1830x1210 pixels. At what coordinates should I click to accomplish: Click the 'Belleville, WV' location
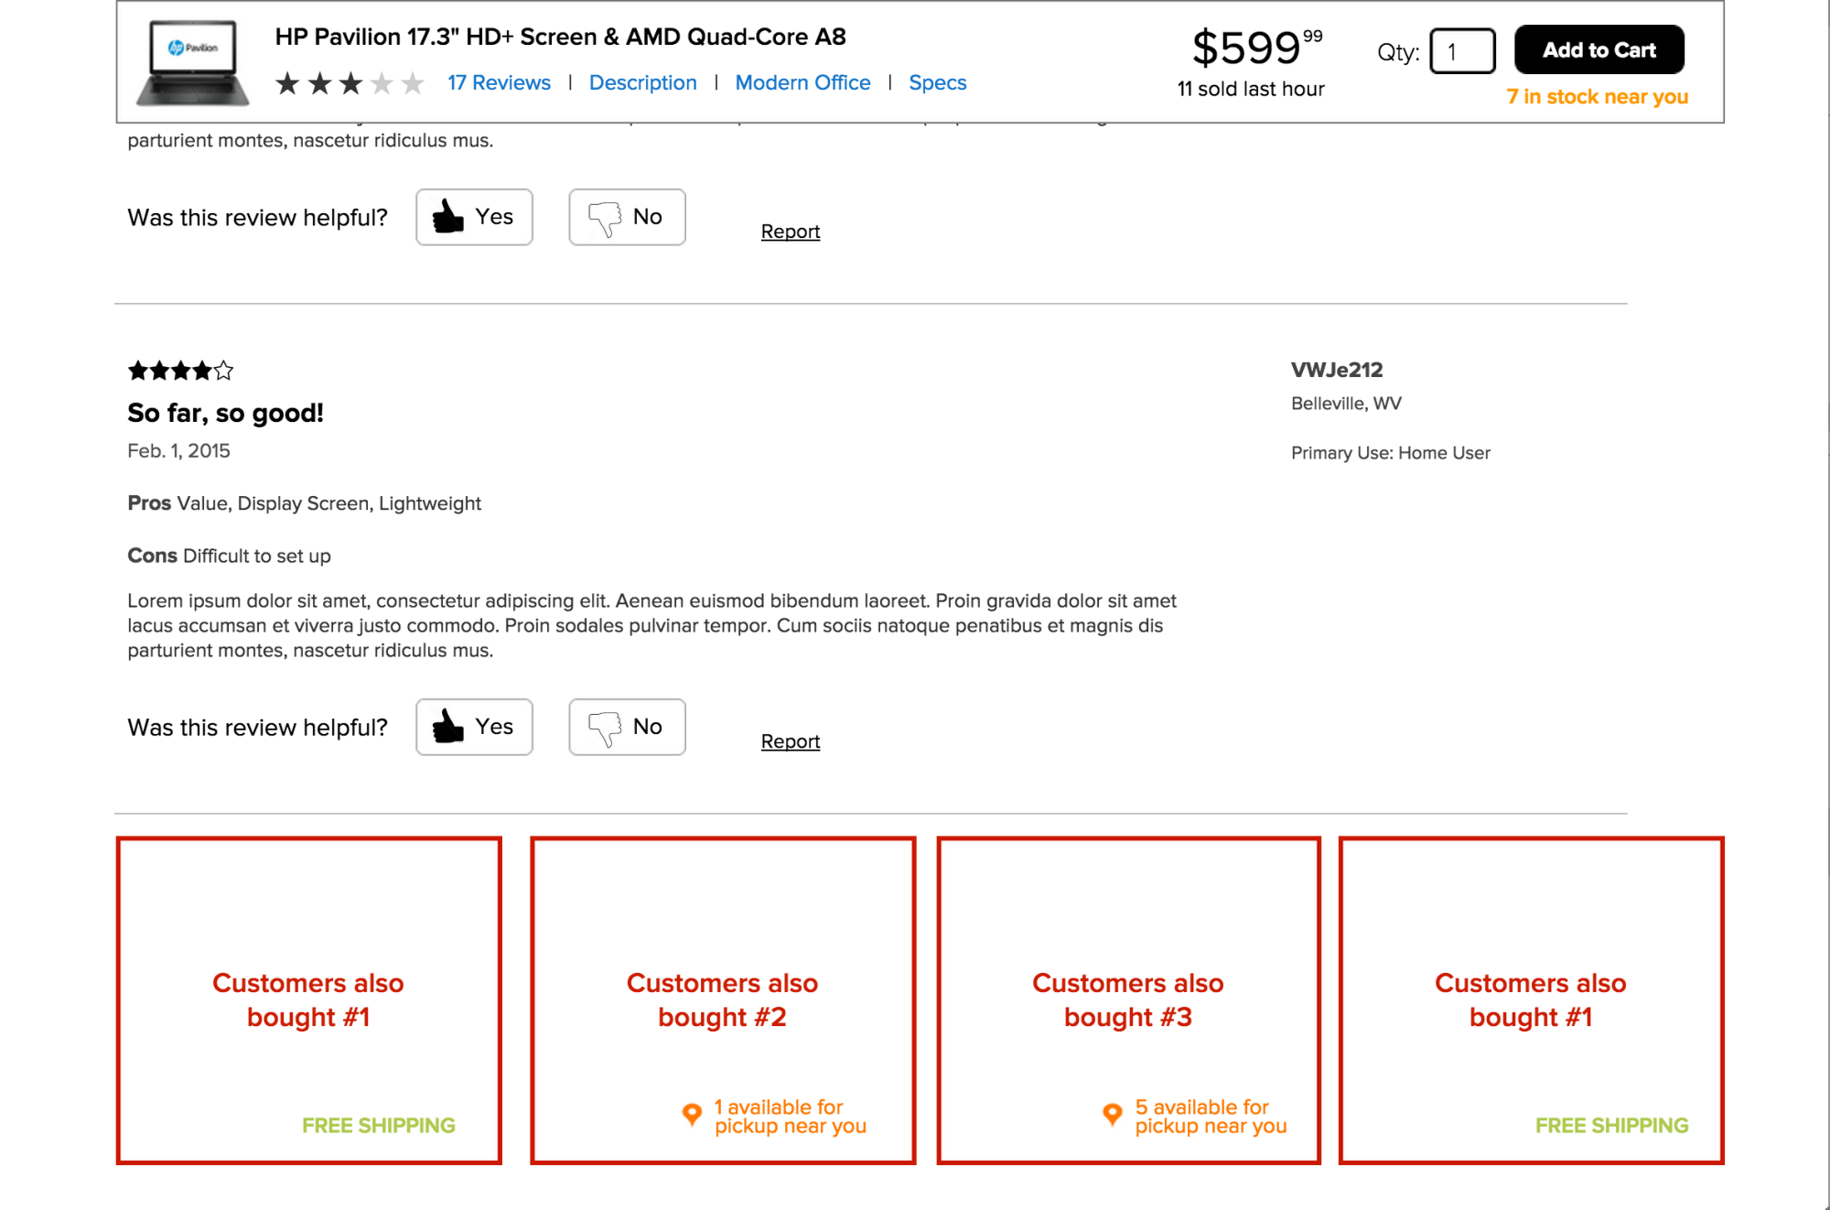(x=1346, y=404)
